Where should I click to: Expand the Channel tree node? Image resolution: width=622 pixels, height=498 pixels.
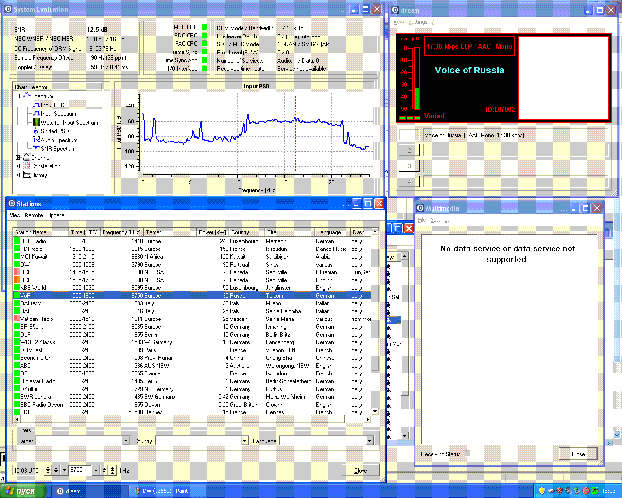click(18, 158)
